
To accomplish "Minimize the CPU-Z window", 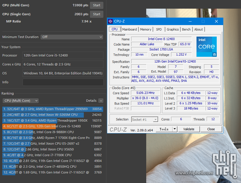I will click(190, 21).
